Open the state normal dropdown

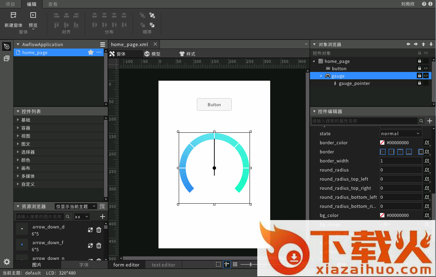click(401, 133)
